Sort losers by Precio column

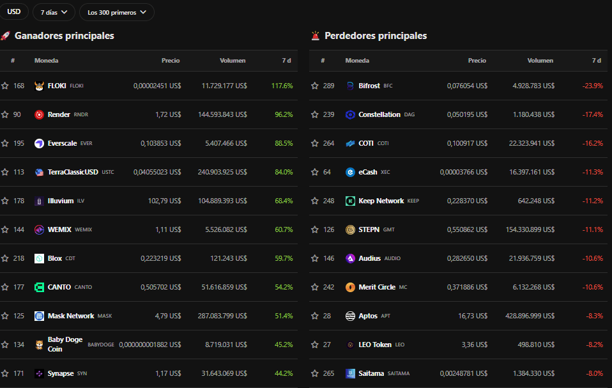coord(477,61)
